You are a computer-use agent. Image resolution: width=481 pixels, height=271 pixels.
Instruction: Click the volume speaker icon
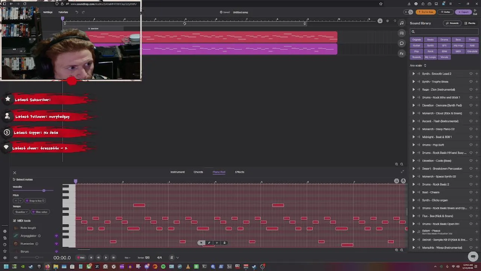click(15, 258)
